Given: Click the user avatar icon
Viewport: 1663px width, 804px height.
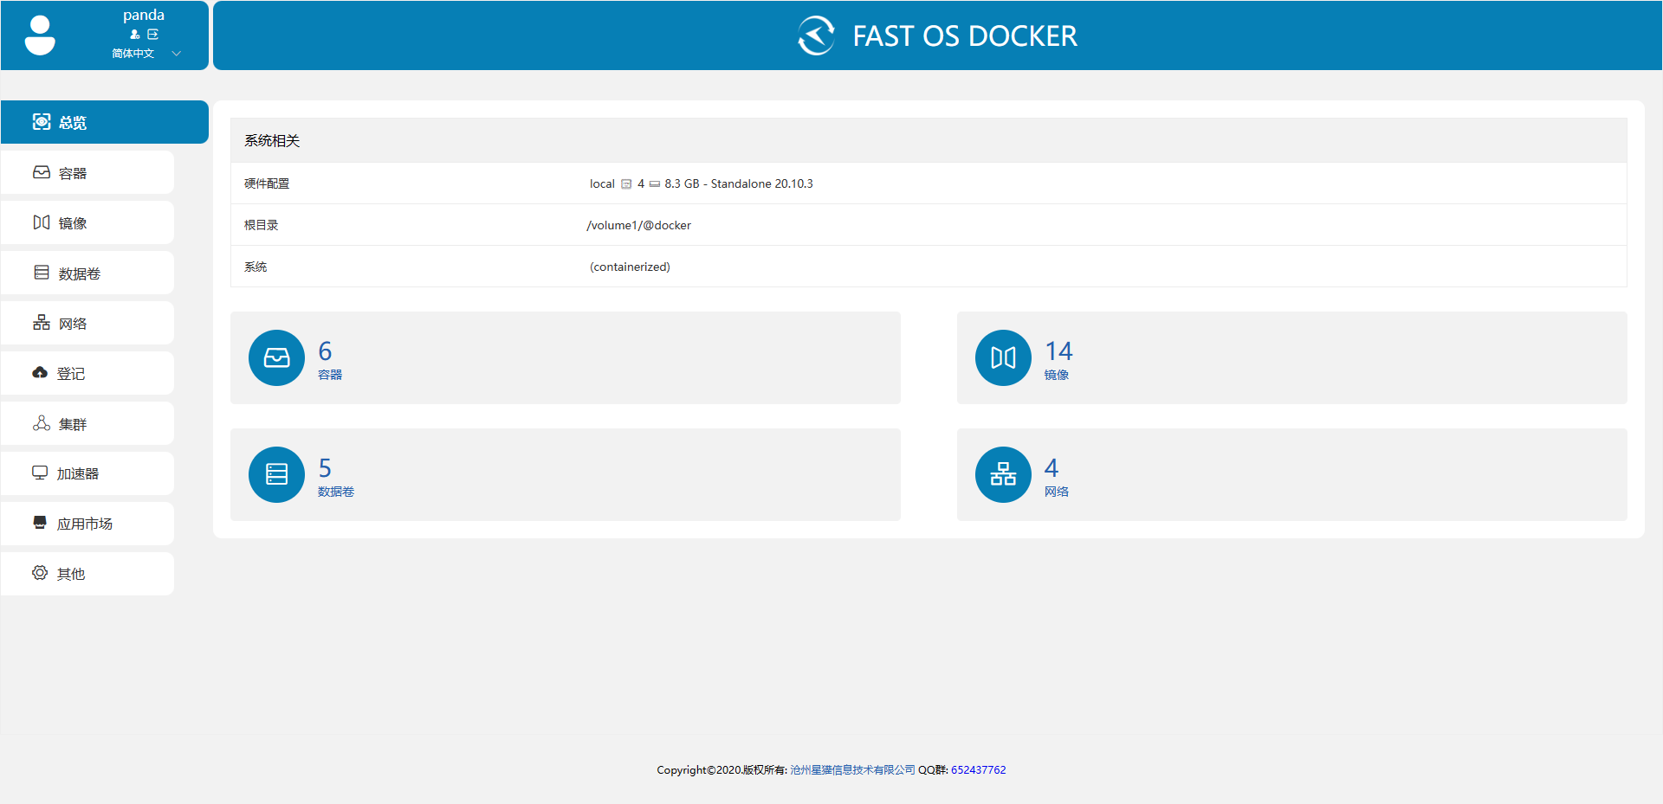Looking at the screenshot, I should pos(40,35).
